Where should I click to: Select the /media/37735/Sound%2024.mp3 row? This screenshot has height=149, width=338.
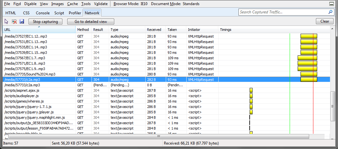pos(166,74)
